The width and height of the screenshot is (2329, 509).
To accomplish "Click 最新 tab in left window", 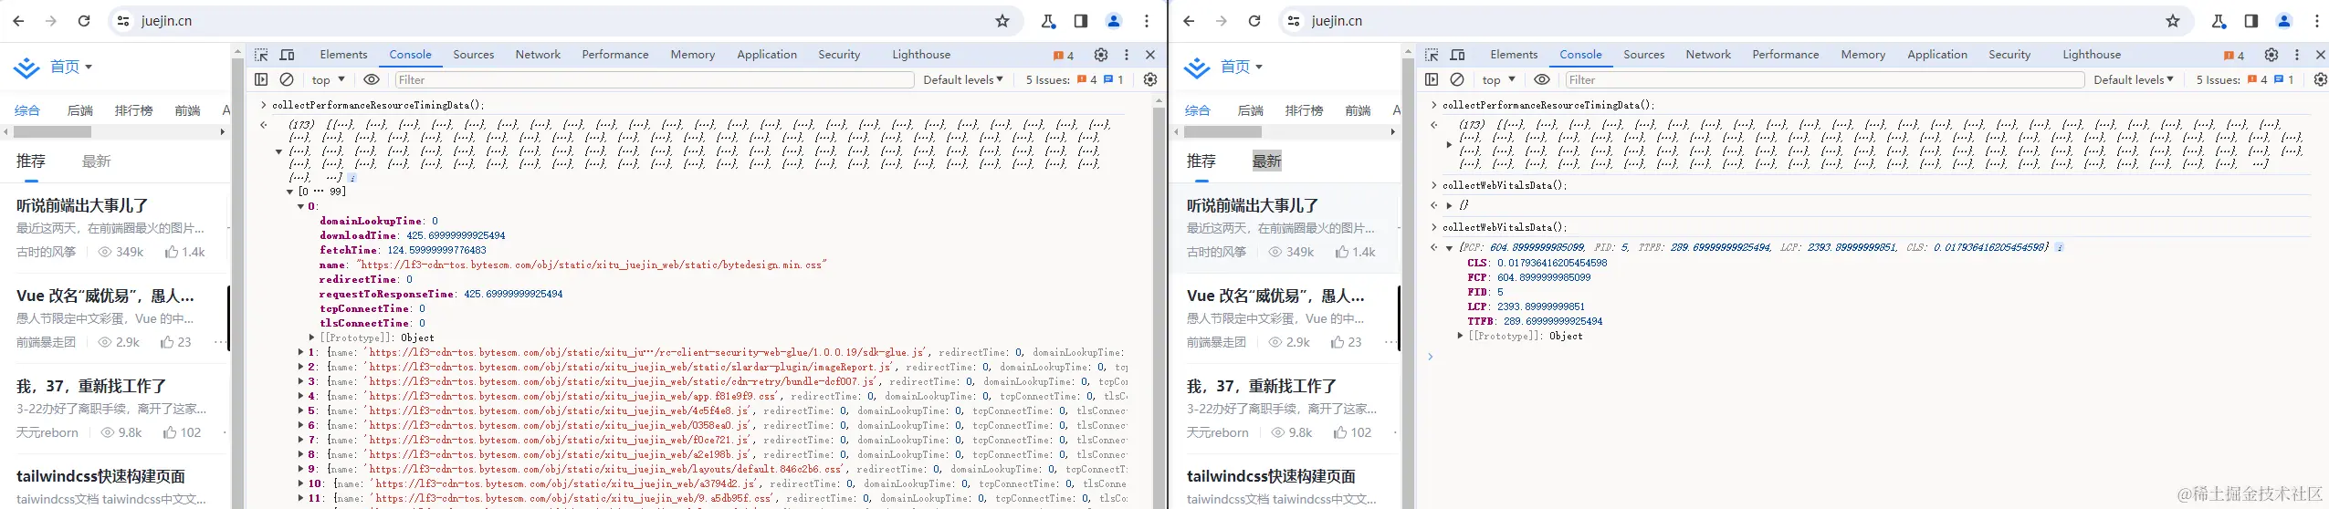I will coord(96,161).
